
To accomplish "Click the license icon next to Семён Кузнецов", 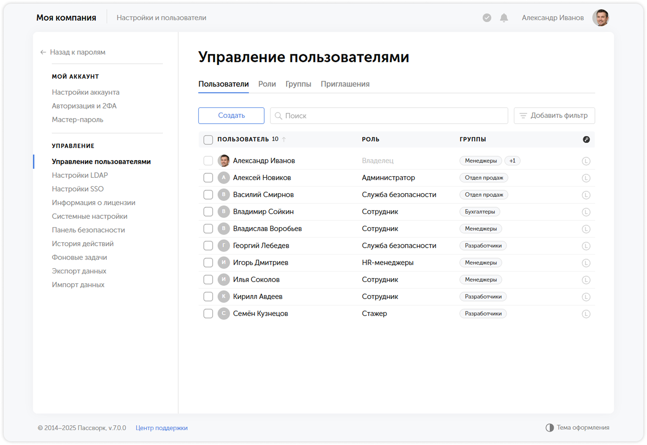I will pyautogui.click(x=586, y=314).
